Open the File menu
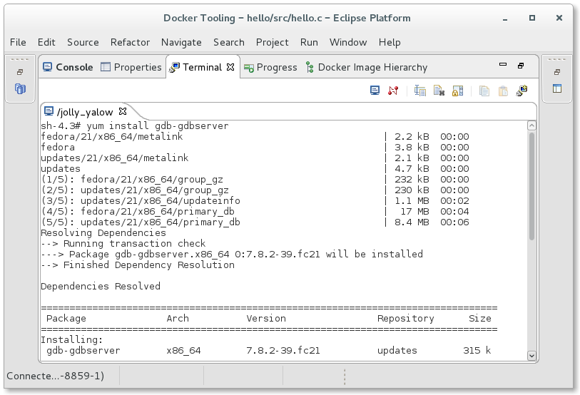 [18, 42]
